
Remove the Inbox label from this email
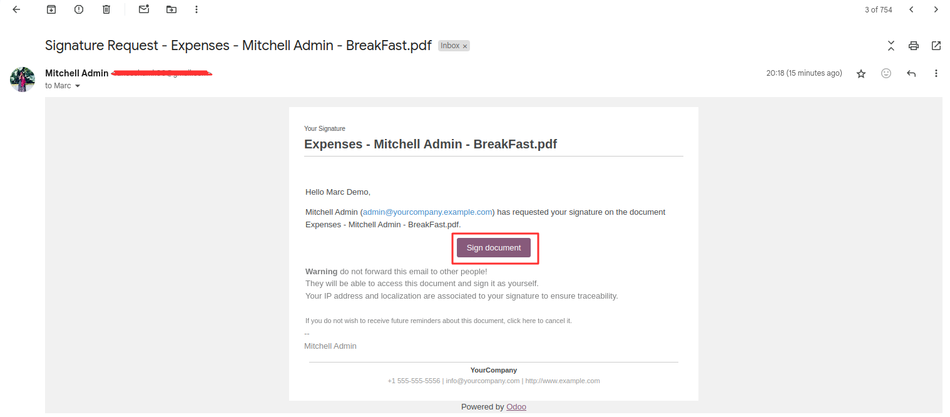click(465, 46)
